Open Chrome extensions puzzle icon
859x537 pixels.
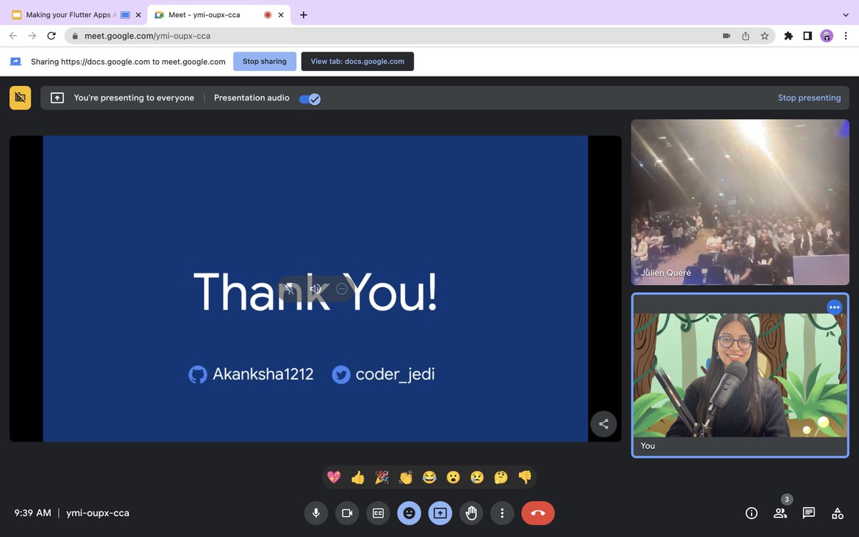(x=788, y=36)
